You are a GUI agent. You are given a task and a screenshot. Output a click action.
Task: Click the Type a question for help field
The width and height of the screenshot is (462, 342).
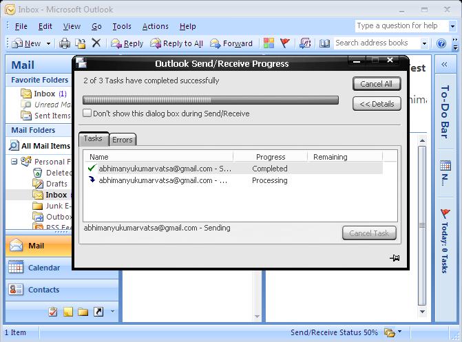pos(402,26)
